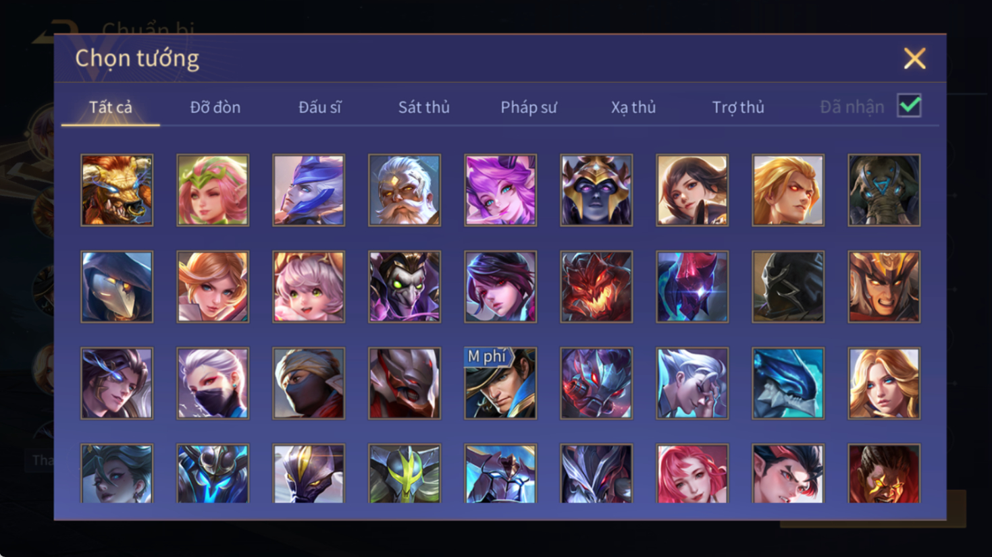Choose the elephant warrior hero portrait

[884, 190]
